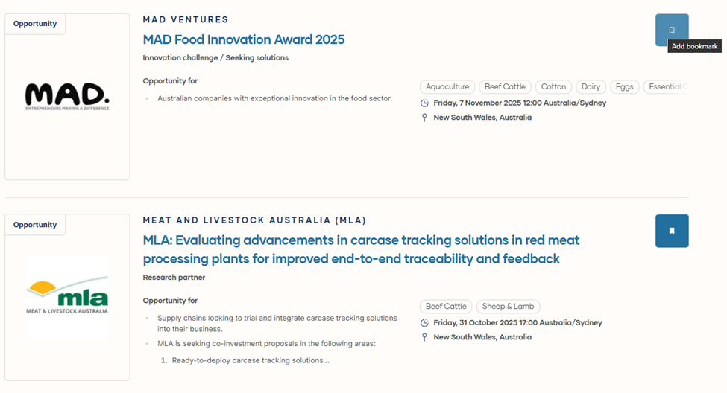
Task: Select Beef Cattle tag in MLA listing
Action: pos(446,307)
